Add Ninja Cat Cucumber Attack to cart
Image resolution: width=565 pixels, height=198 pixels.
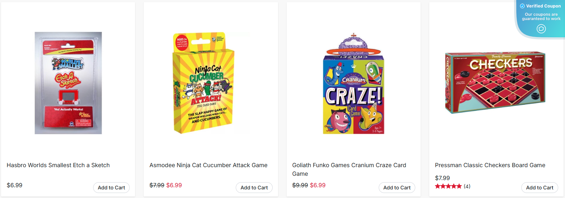tap(254, 188)
